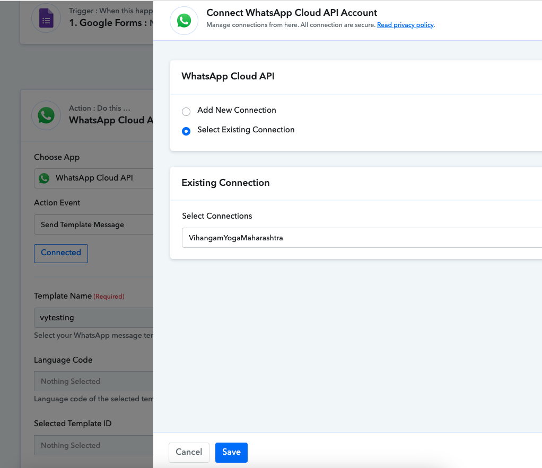This screenshot has height=468, width=542.
Task: Open the Selected Template ID dropdown
Action: pos(94,445)
